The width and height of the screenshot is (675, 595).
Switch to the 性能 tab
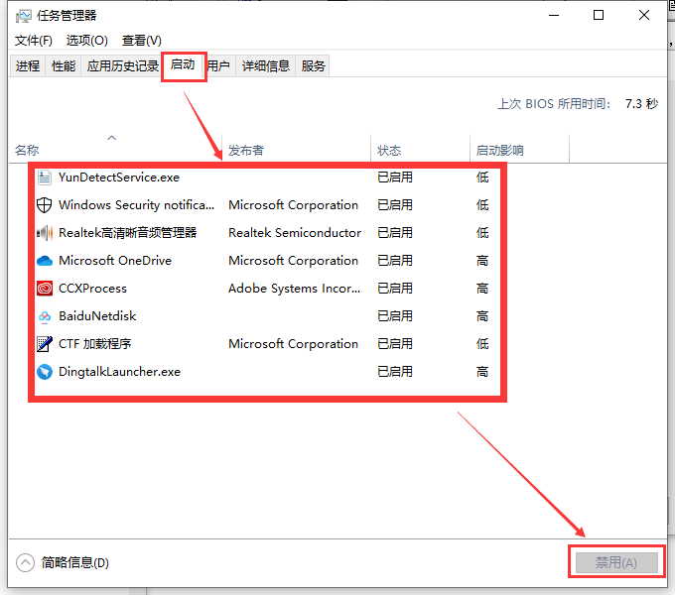tap(64, 66)
